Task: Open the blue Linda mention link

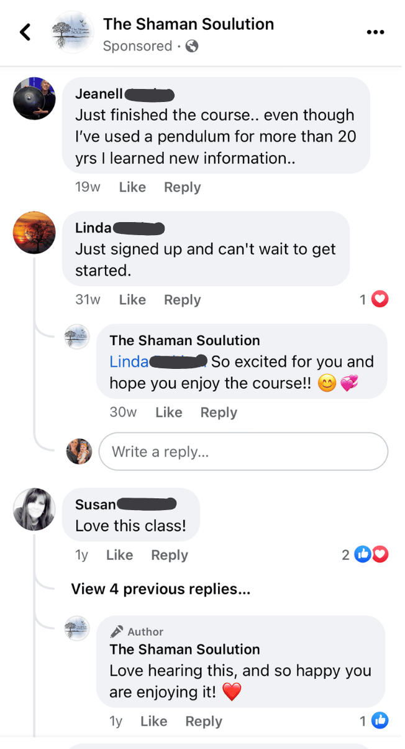Action: pyautogui.click(x=129, y=361)
